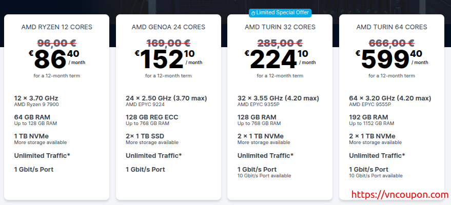Pick the €224.10 per month price

(280, 59)
